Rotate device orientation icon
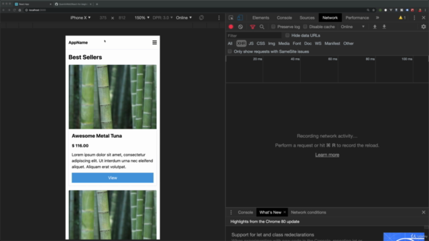This screenshot has width=429, height=241. point(201,18)
